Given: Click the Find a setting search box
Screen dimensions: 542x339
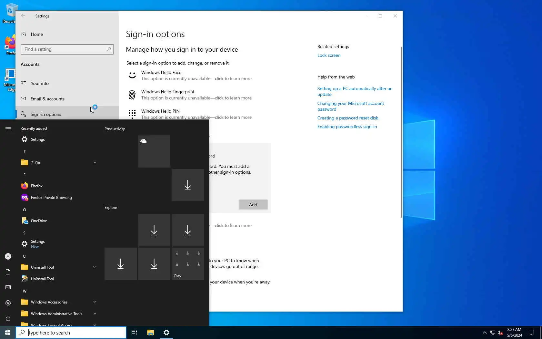Looking at the screenshot, I should click(x=67, y=49).
